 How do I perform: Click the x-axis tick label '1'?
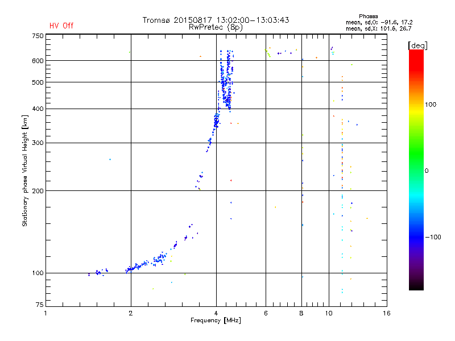[45, 313]
